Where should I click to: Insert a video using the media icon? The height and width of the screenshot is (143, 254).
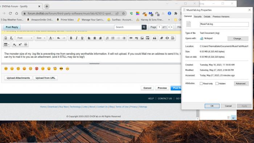tap(148, 38)
